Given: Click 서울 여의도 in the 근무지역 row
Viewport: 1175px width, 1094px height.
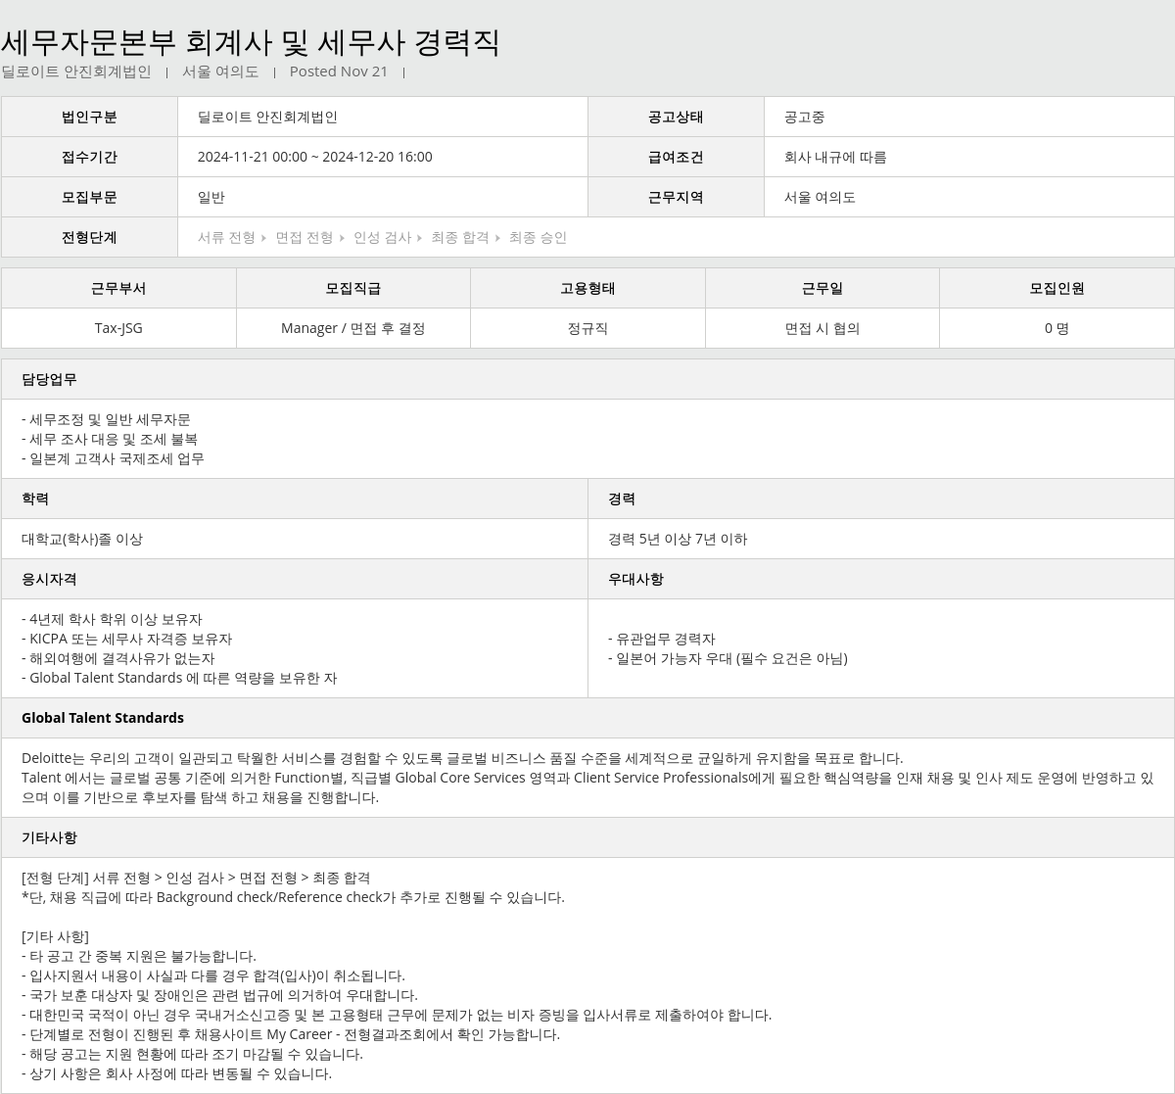Looking at the screenshot, I should 820,197.
